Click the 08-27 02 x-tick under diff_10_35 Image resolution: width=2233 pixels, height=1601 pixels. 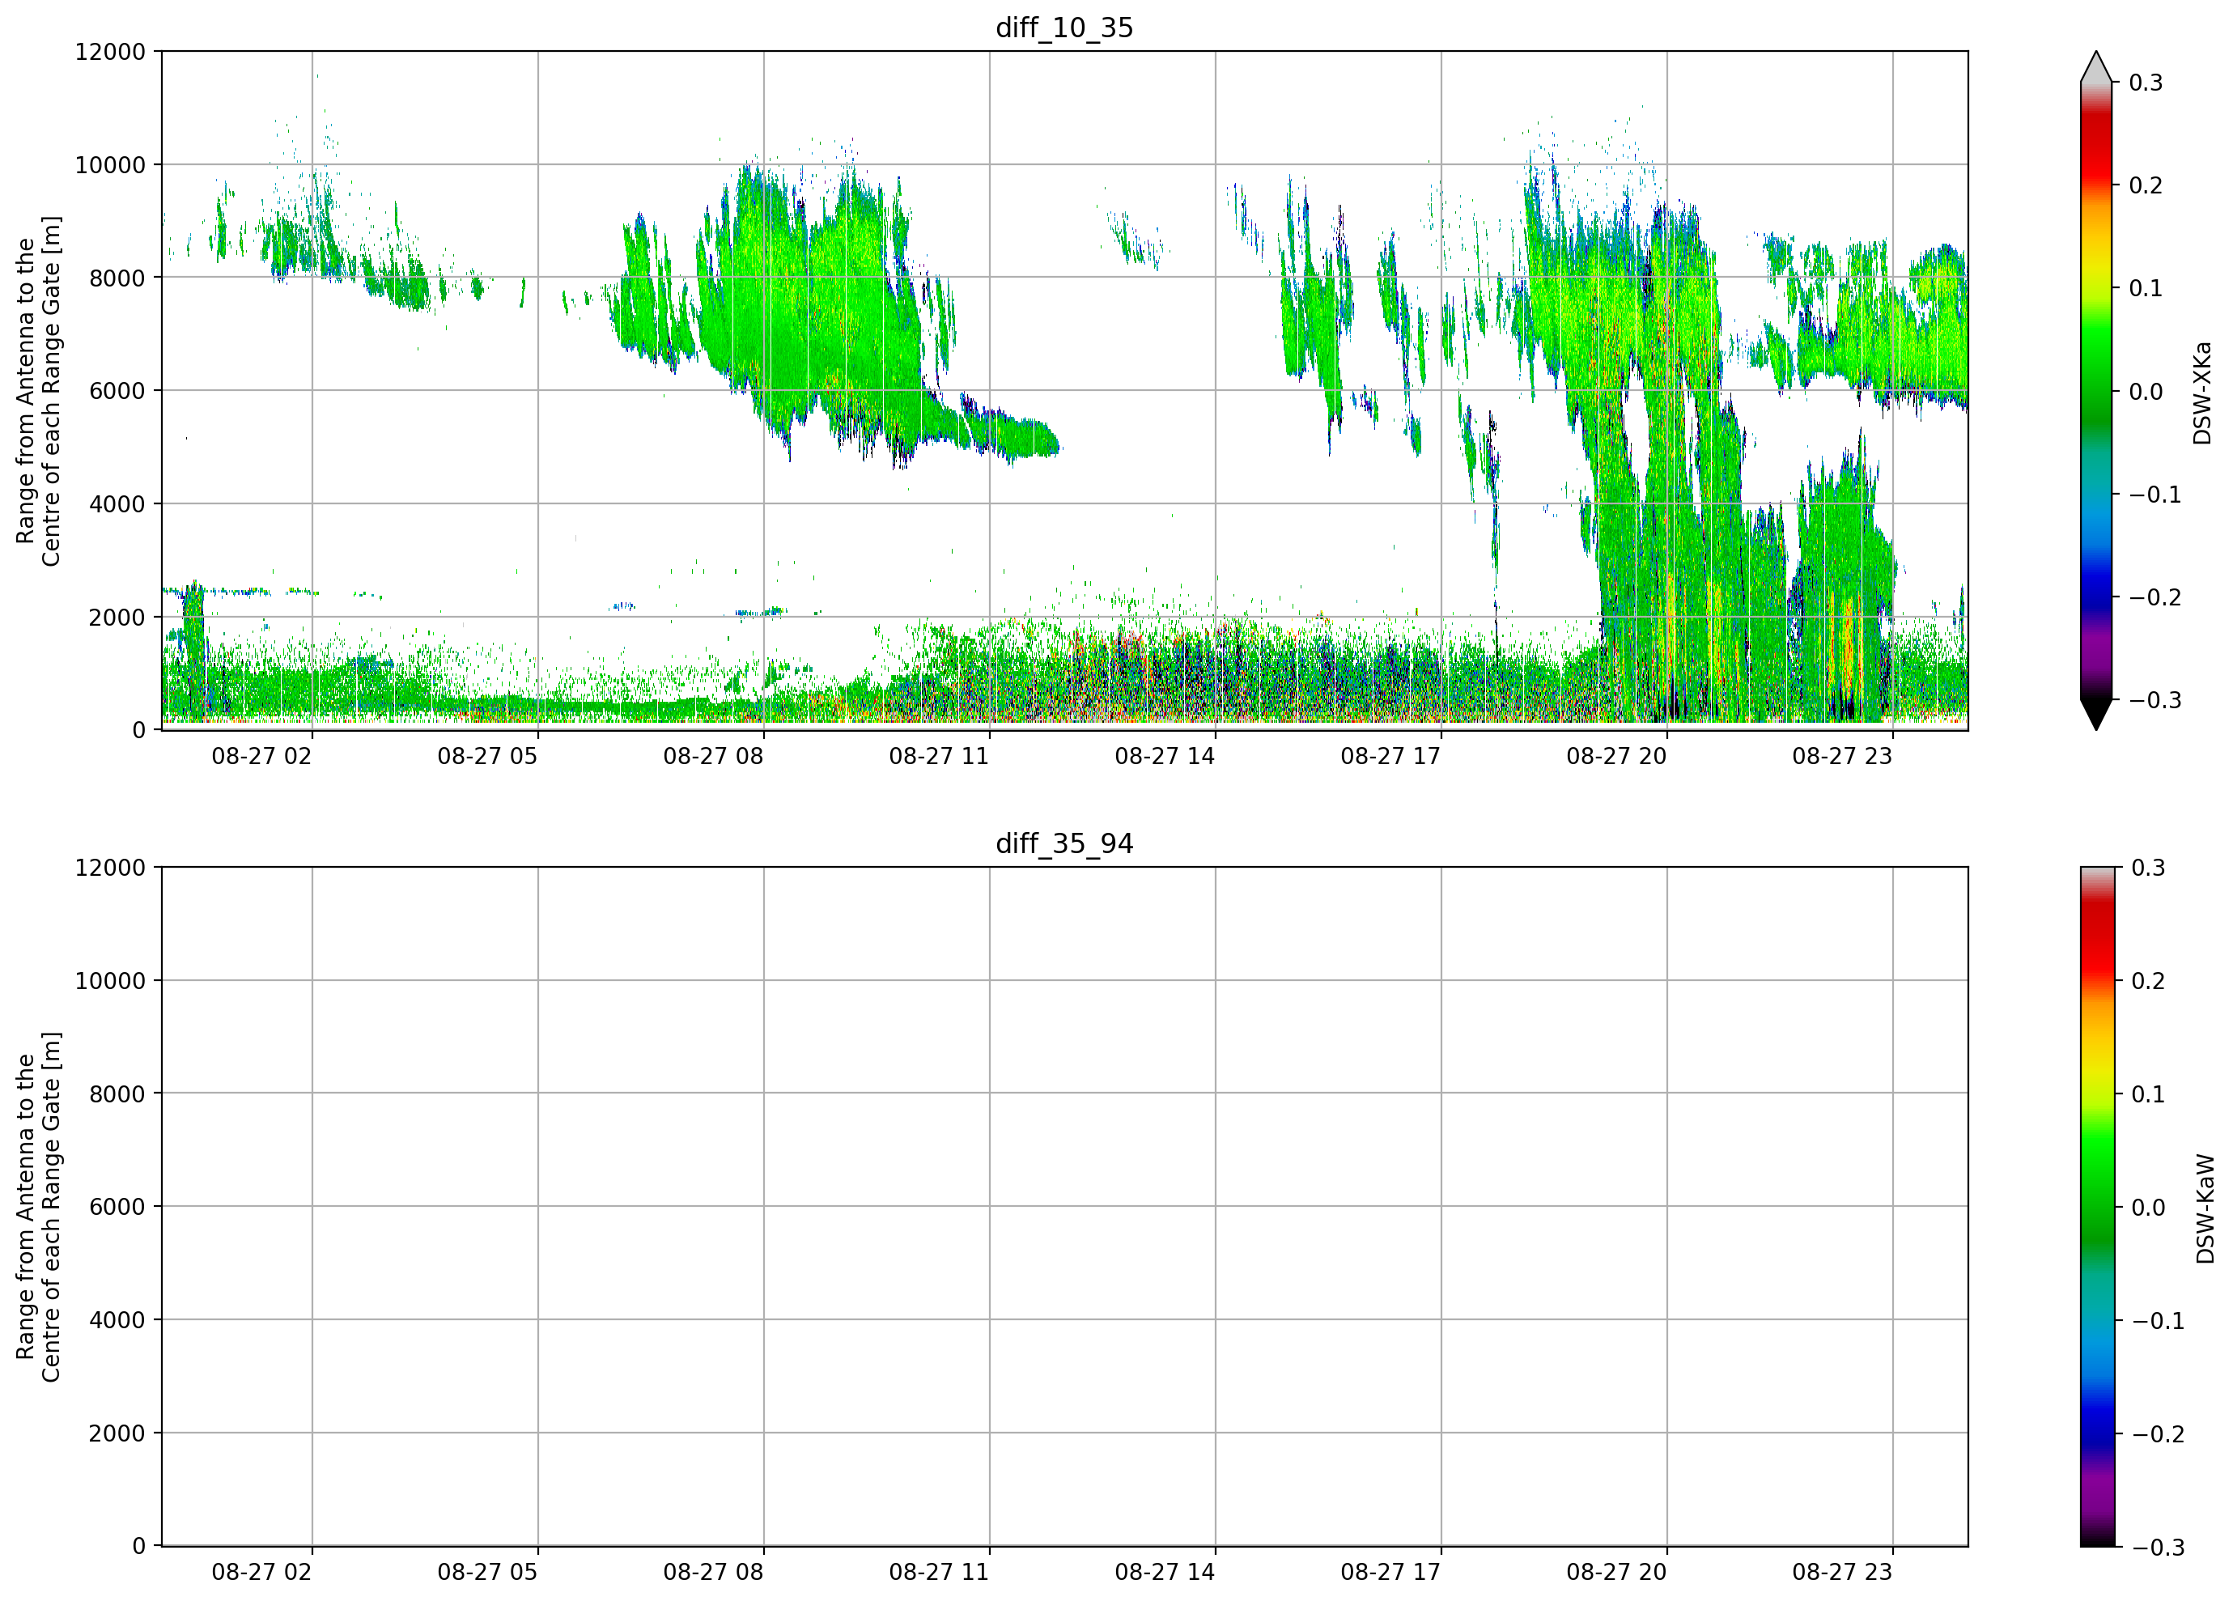click(262, 756)
